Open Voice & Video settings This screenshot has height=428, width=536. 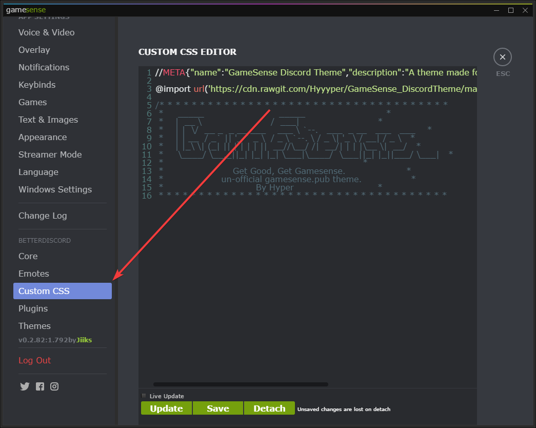point(47,32)
